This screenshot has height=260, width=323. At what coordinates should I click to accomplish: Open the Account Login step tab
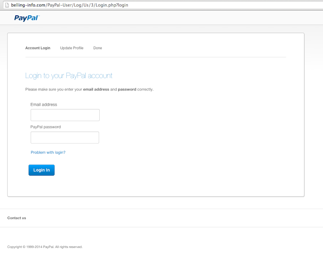click(38, 48)
